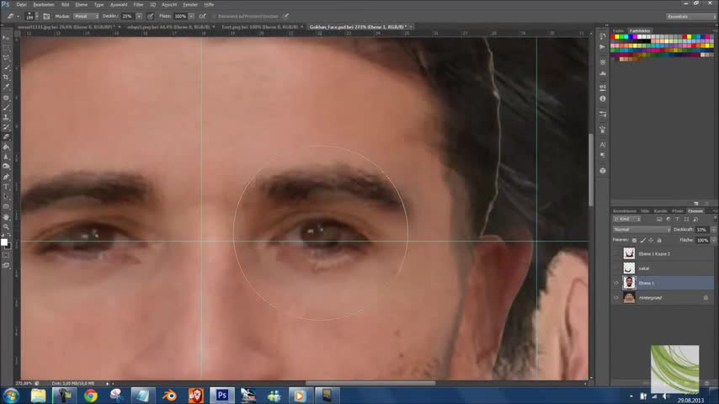Screen dimensions: 719x404
Task: Open Blender from the taskbar
Action: (170, 396)
